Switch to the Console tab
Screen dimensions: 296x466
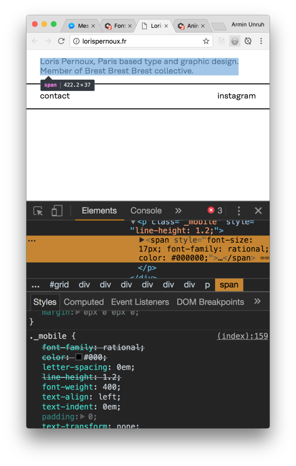146,211
